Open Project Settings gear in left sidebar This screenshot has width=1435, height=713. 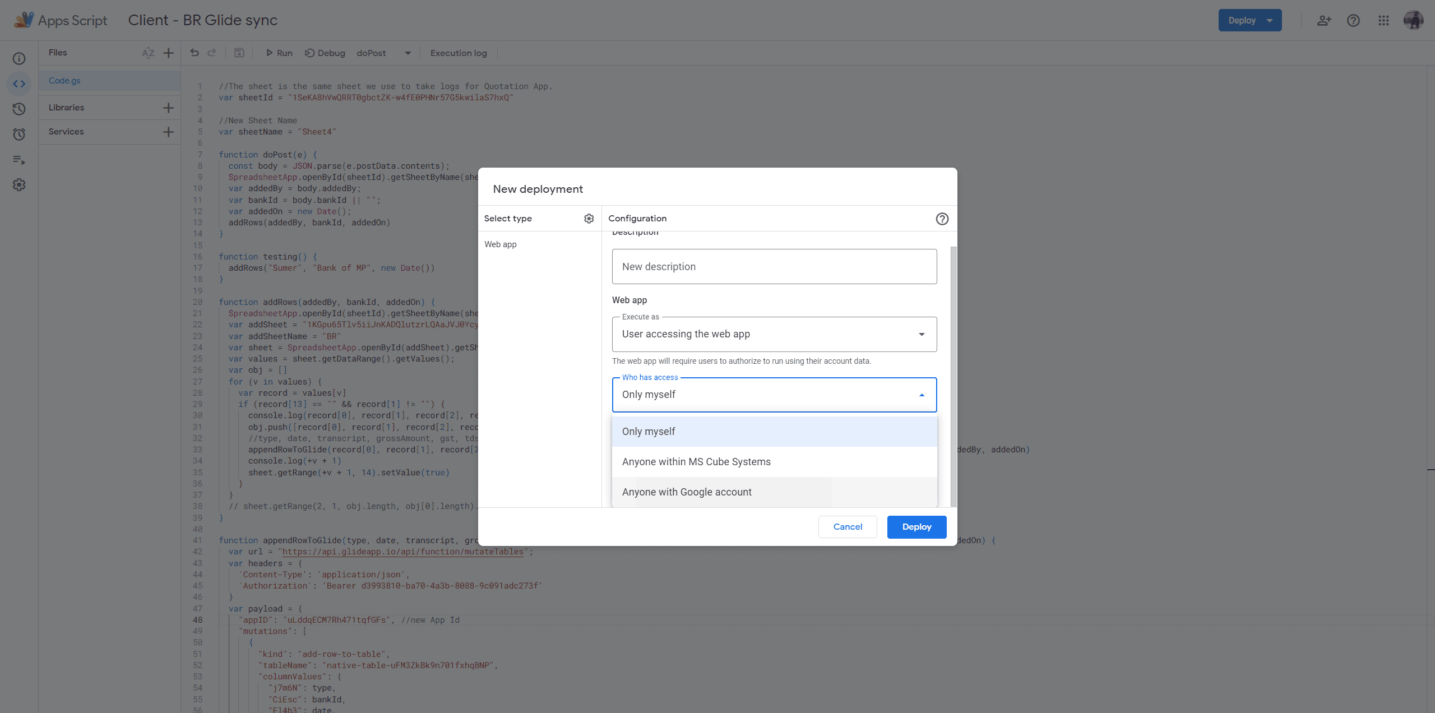point(19,185)
